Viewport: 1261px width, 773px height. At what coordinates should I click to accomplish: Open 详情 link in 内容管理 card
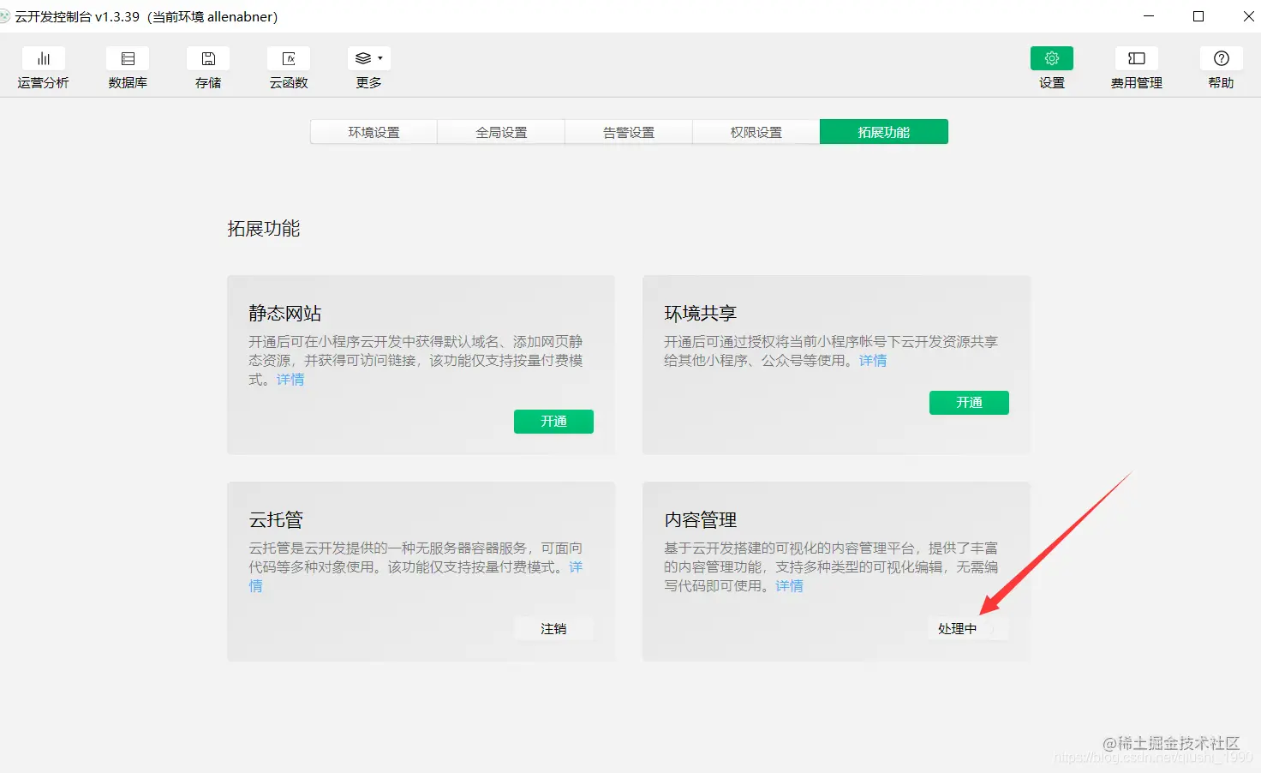pos(790,585)
